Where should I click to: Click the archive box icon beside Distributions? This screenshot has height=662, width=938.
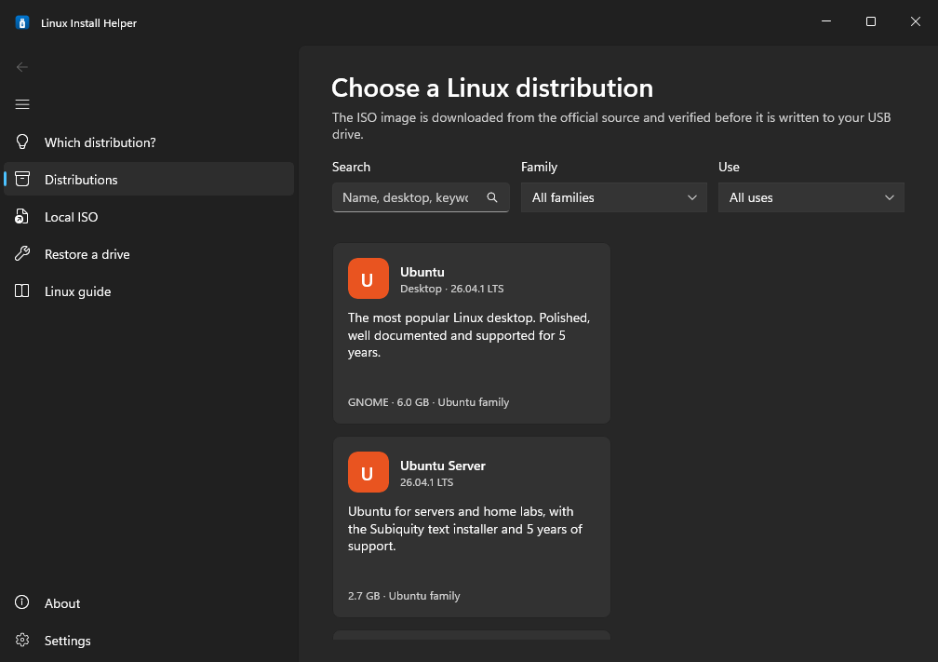coord(22,179)
